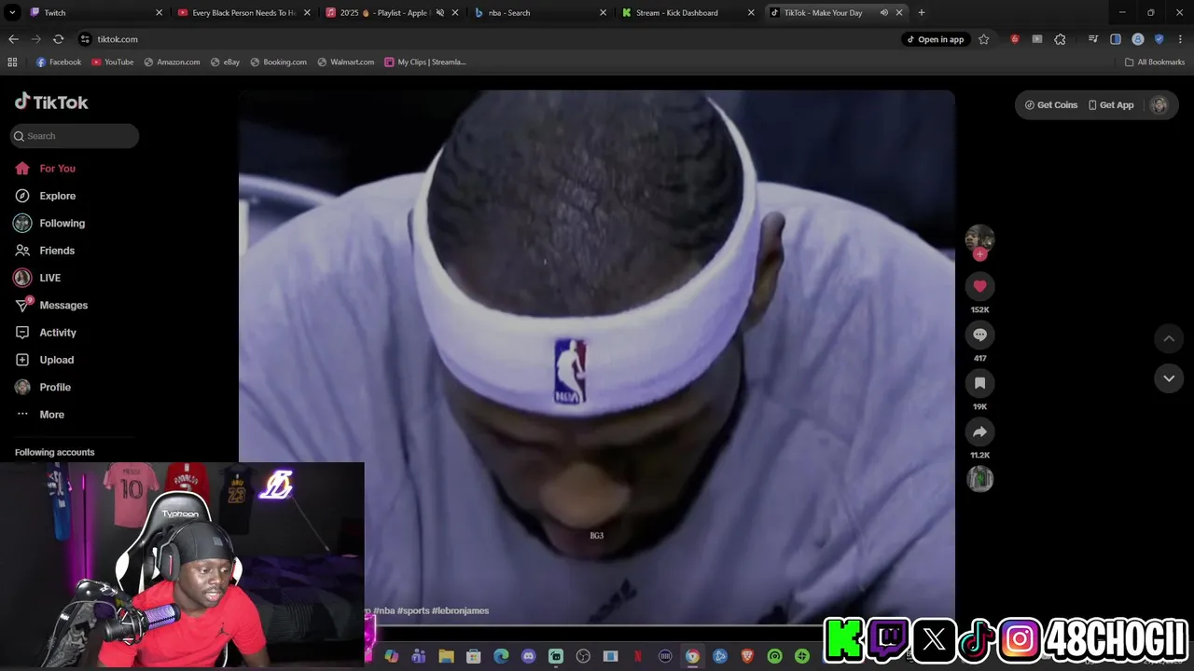Open File Explorer from the taskbar
This screenshot has height=671, width=1194.
point(446,656)
